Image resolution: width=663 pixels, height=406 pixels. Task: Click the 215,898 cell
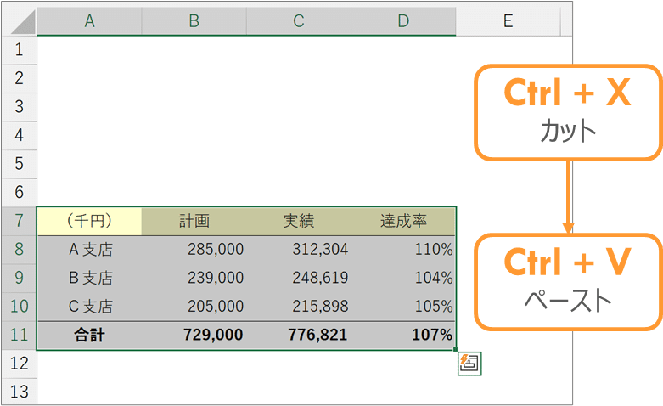pyautogui.click(x=299, y=307)
